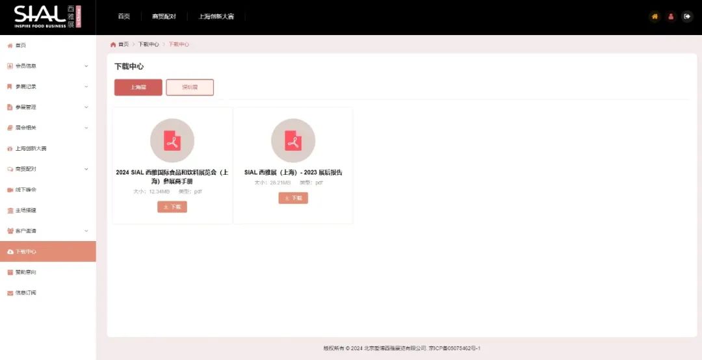Expand the 参展记录 sidebar section

(47, 86)
